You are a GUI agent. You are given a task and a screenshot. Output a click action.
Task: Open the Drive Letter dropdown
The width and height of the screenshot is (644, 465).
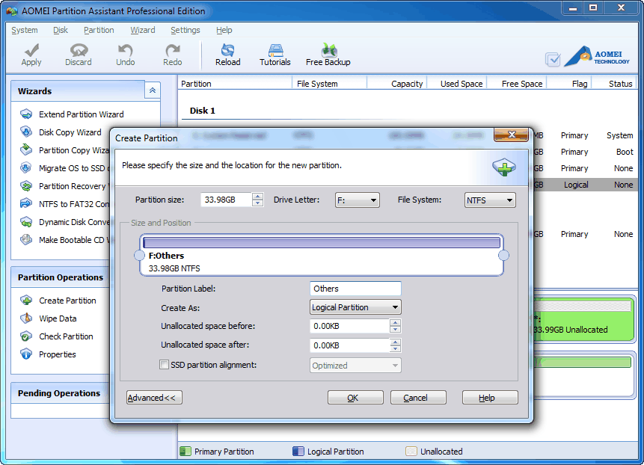click(x=357, y=200)
